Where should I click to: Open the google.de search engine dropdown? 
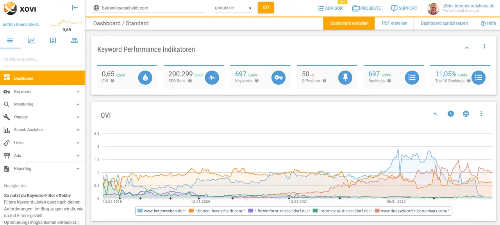click(x=233, y=8)
